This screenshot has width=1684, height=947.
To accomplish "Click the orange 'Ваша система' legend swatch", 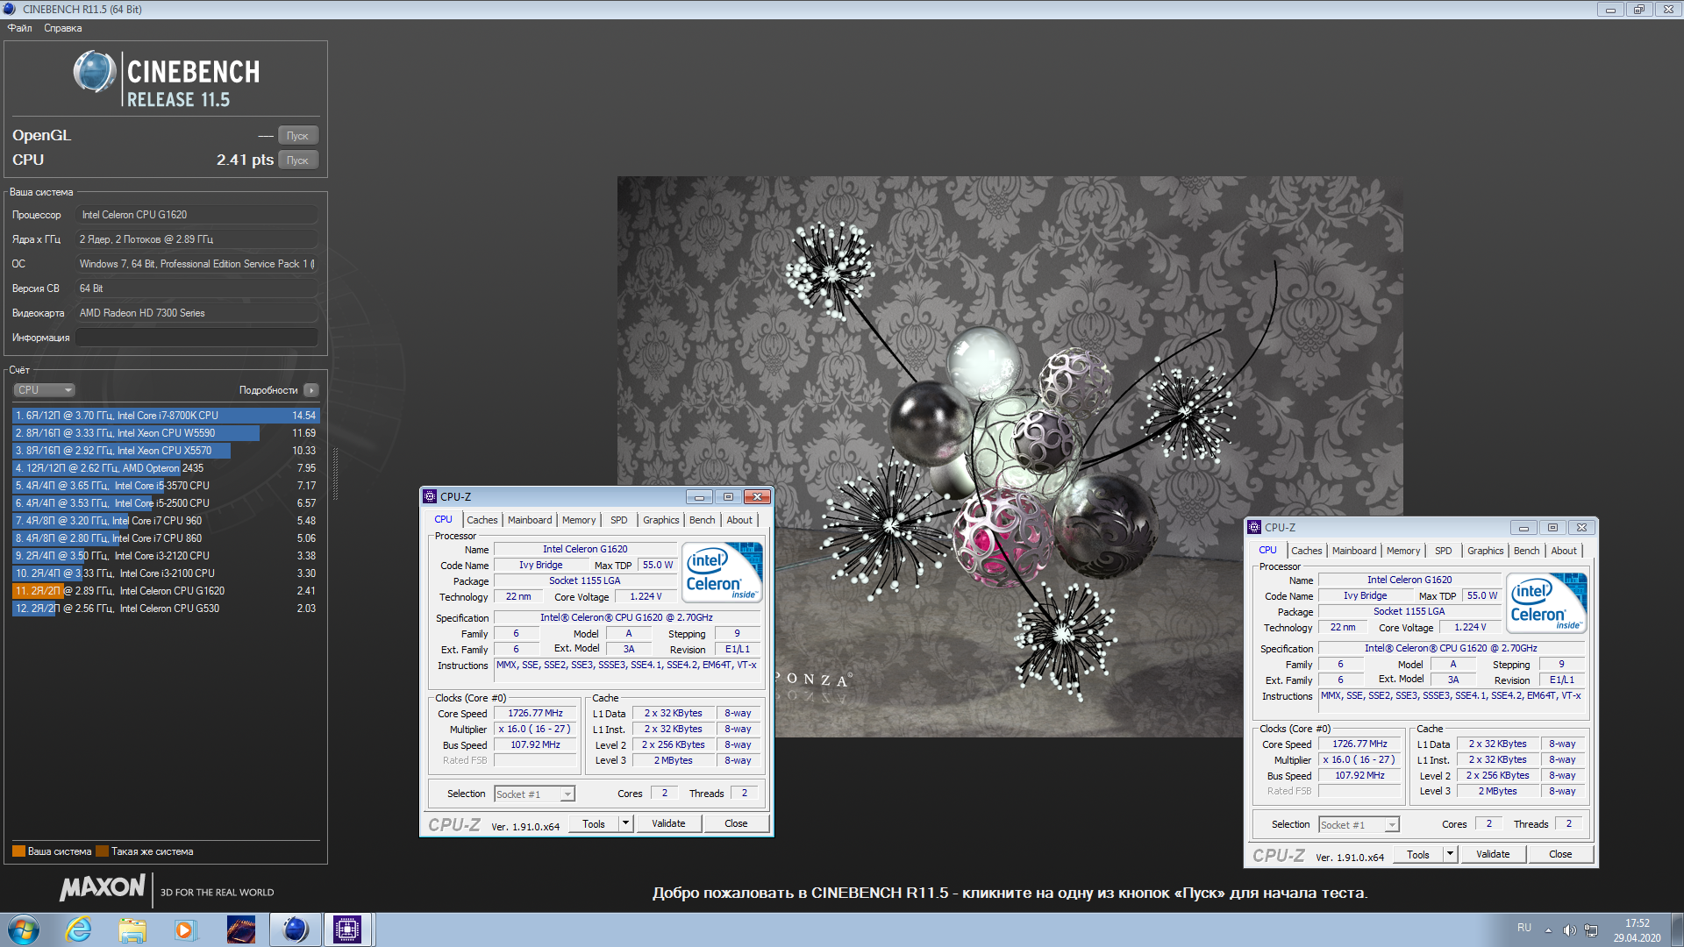I will click(x=18, y=851).
